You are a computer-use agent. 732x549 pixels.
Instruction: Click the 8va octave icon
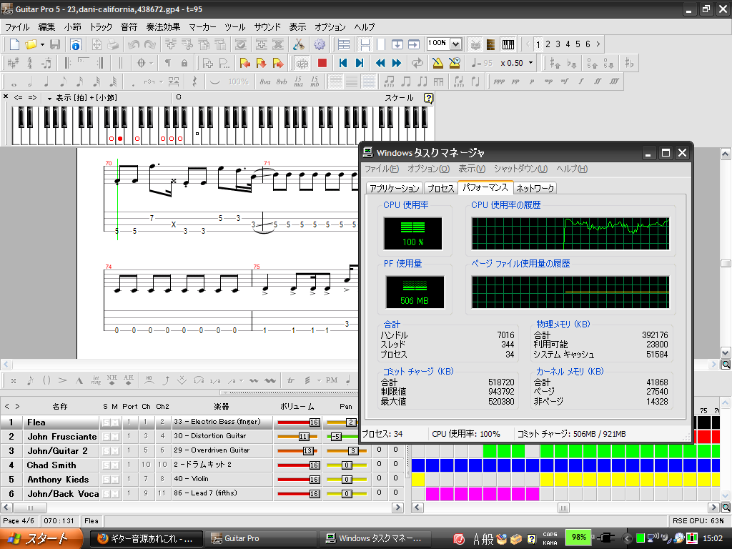tap(265, 81)
